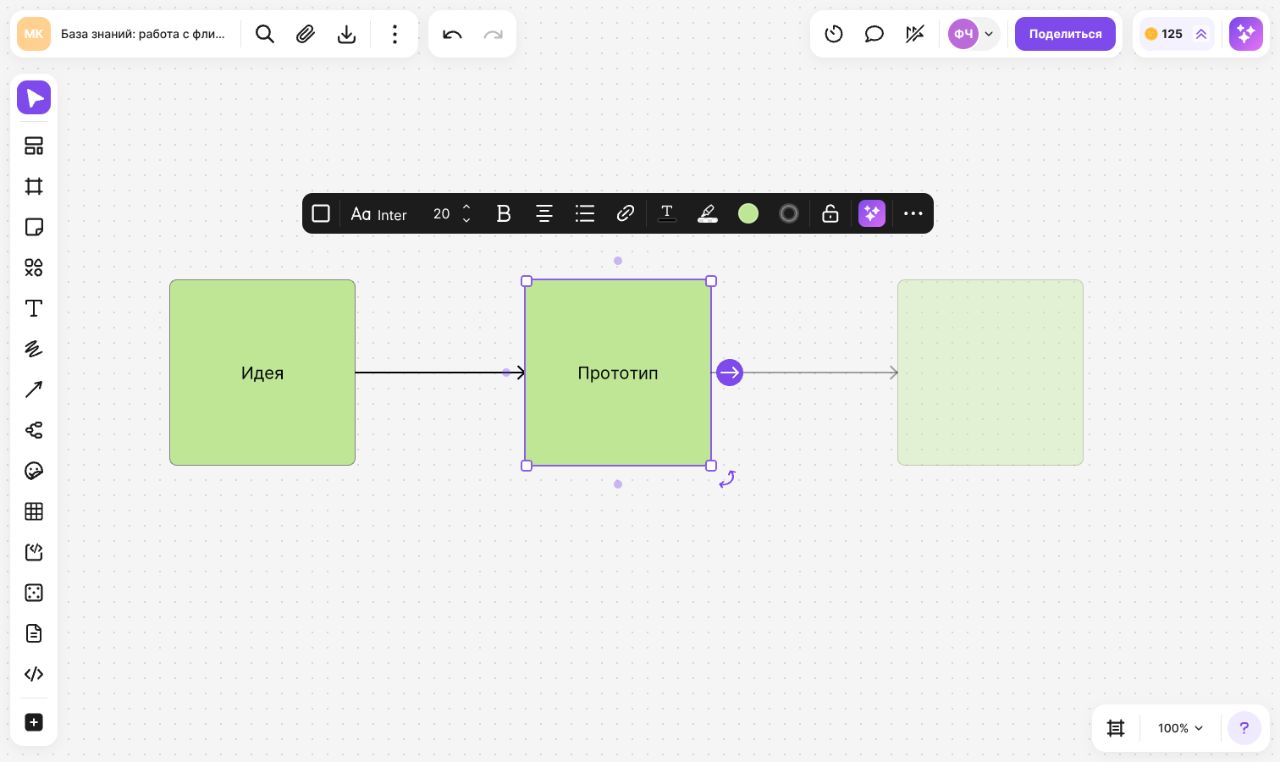Screen dimensions: 1280x762
Task: Search the board
Action: click(265, 34)
